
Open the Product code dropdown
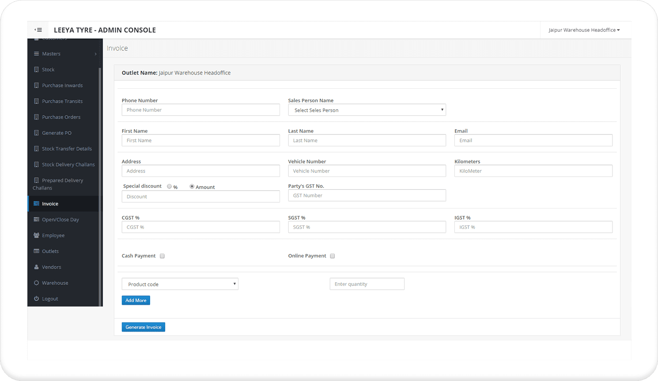[x=180, y=284]
